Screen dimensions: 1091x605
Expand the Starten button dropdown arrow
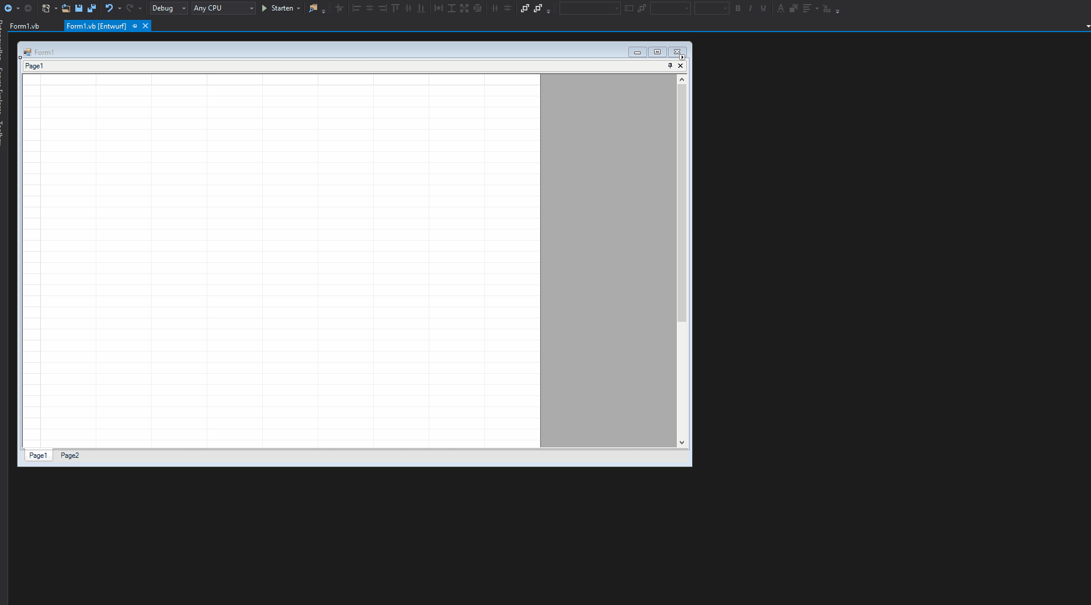click(298, 8)
